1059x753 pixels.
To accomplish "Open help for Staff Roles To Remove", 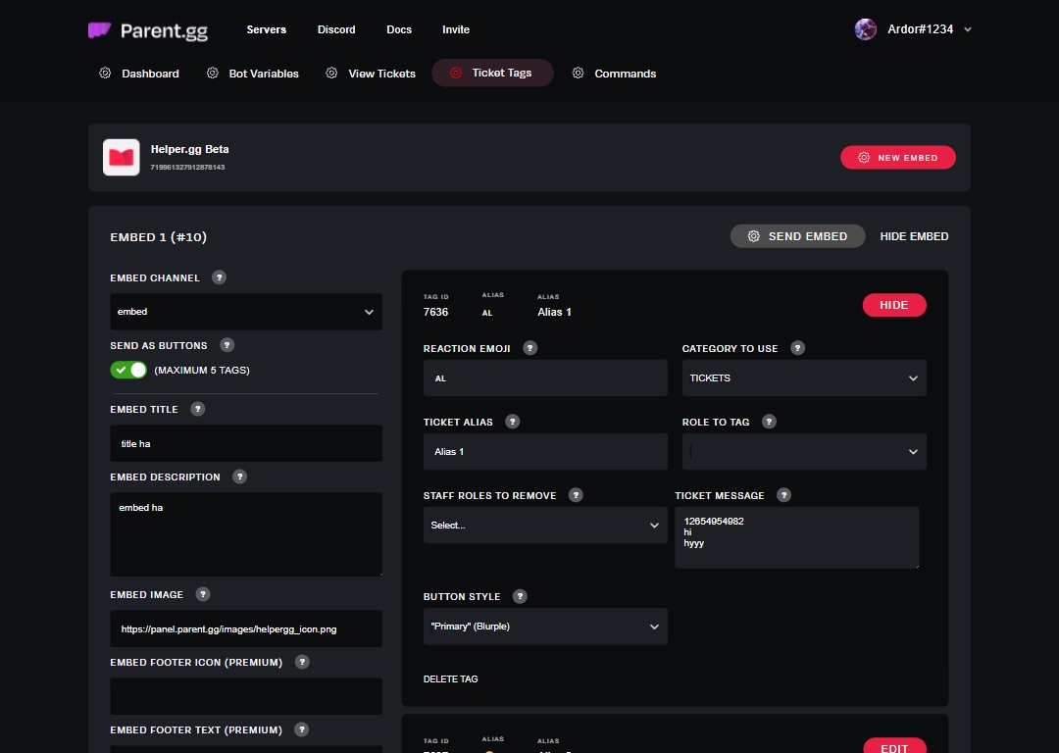I will click(x=576, y=495).
